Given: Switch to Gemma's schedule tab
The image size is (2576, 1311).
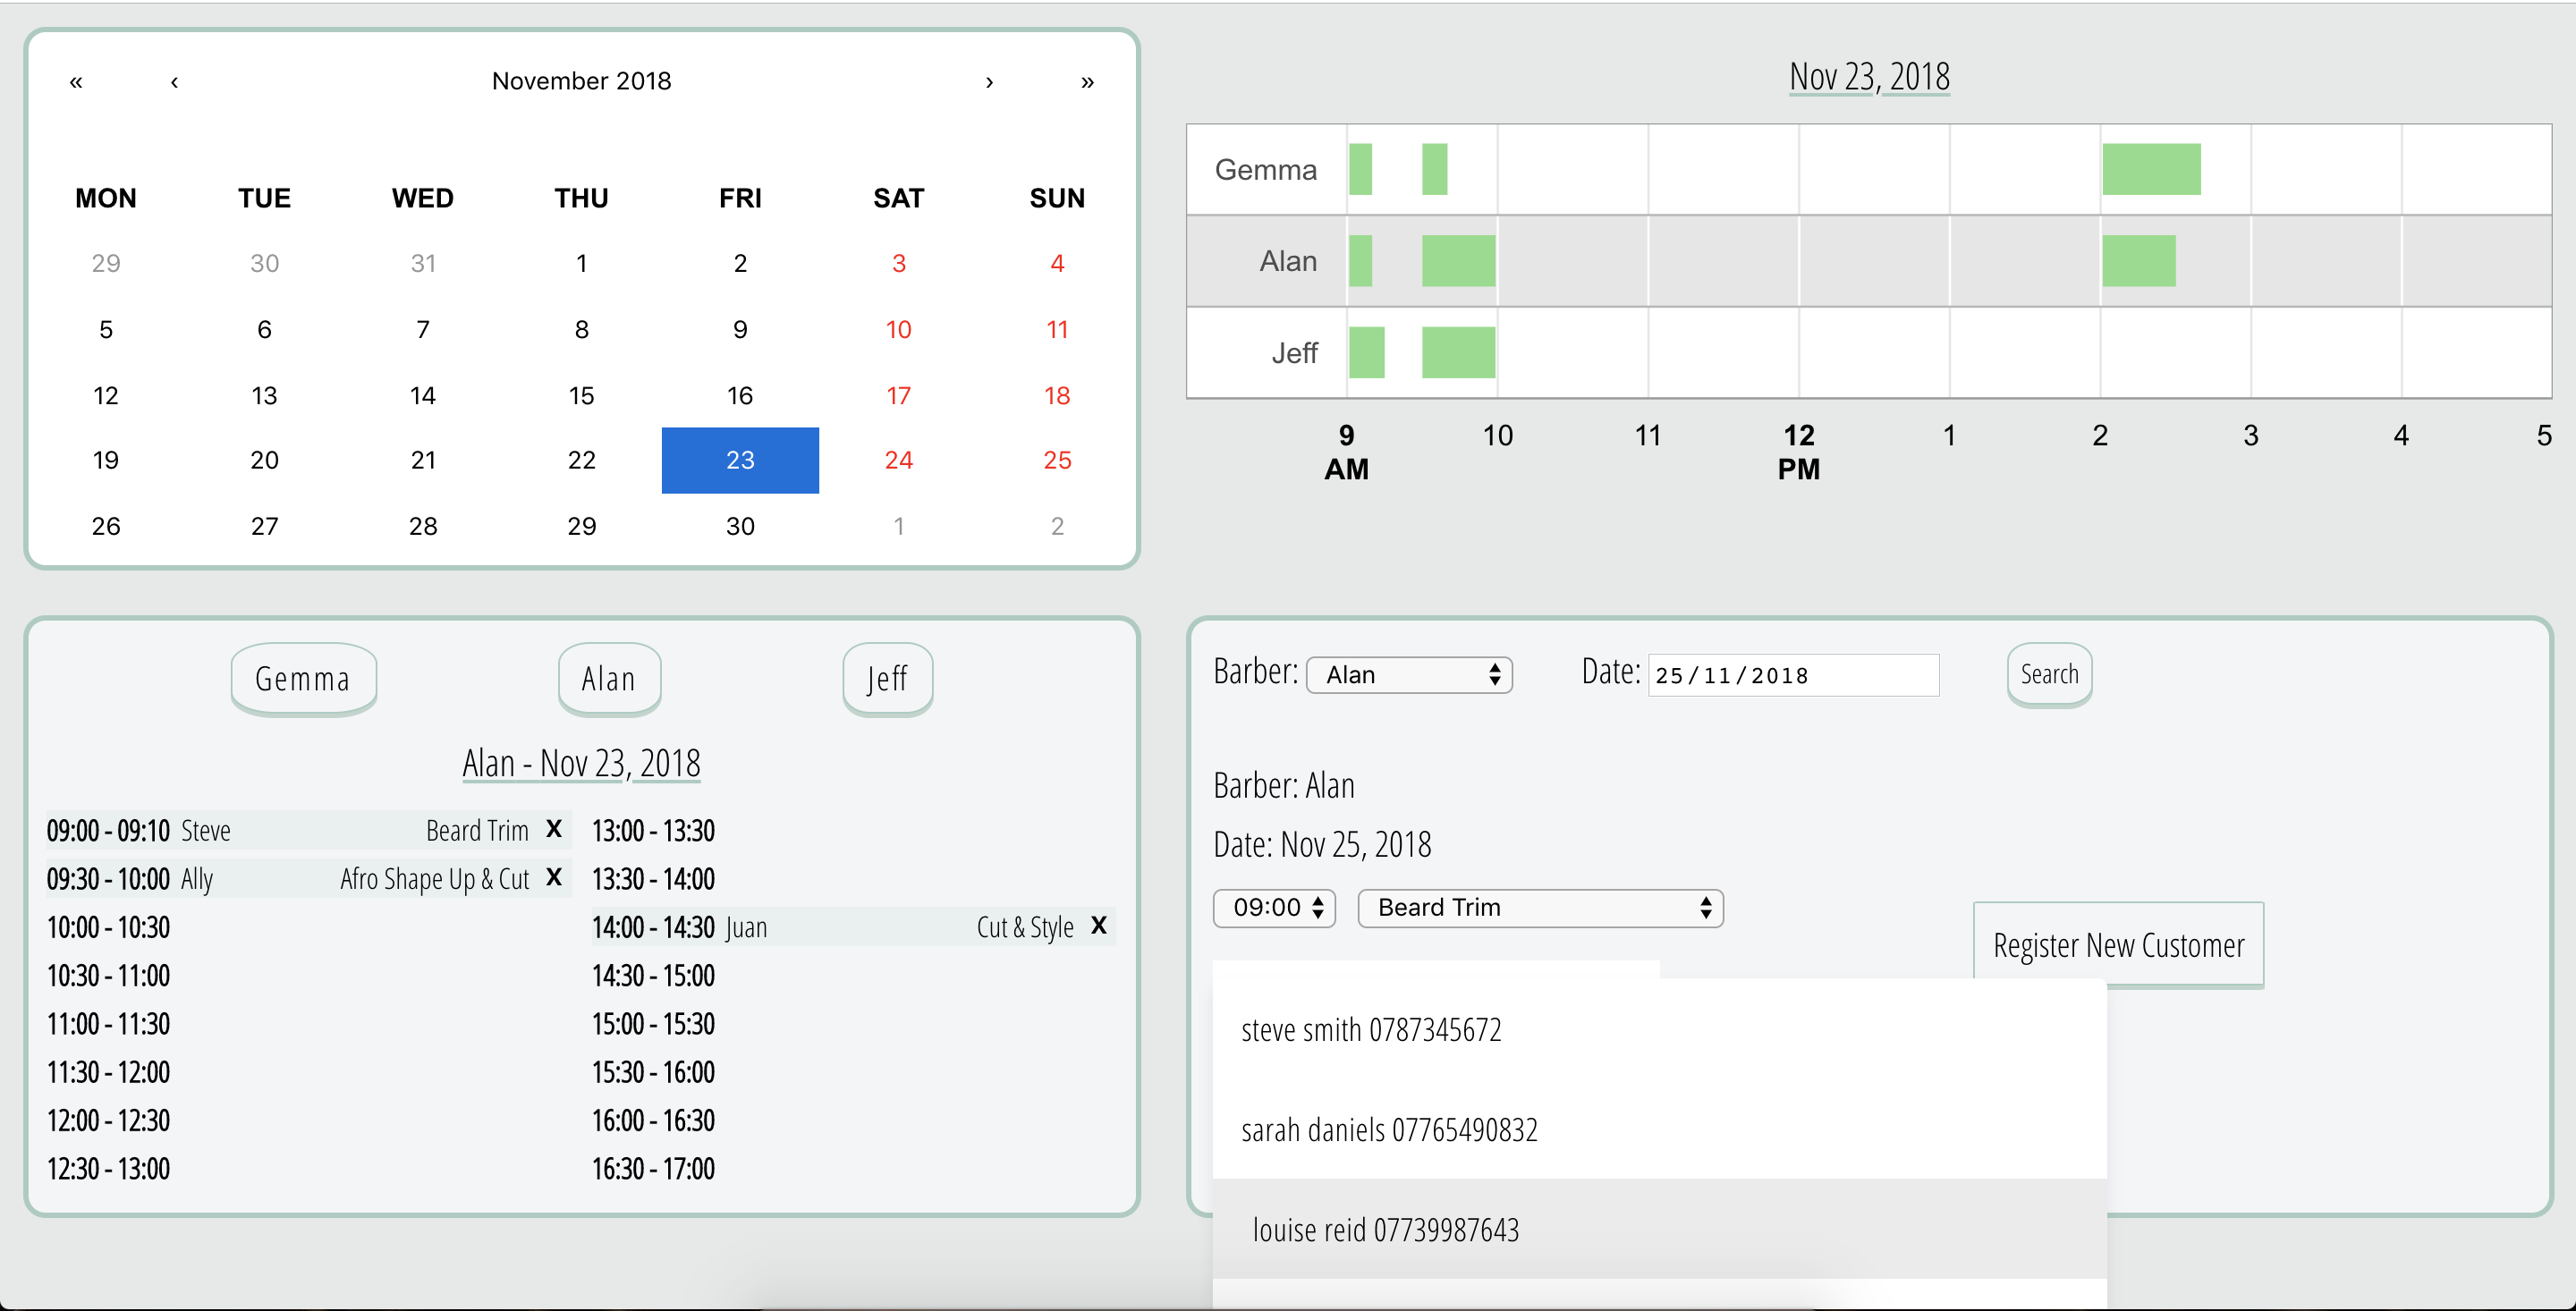Looking at the screenshot, I should (x=303, y=679).
